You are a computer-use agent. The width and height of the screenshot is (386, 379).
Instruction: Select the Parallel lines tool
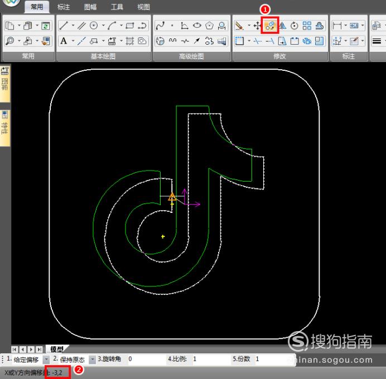(x=81, y=25)
